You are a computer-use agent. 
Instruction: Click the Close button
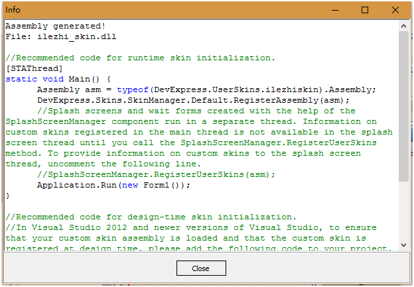tap(201, 268)
